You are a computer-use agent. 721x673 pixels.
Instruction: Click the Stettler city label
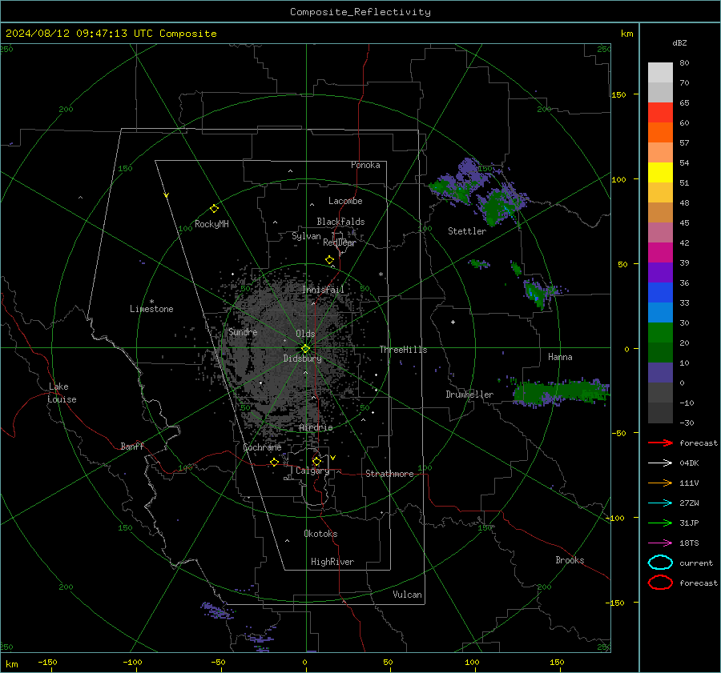(467, 231)
